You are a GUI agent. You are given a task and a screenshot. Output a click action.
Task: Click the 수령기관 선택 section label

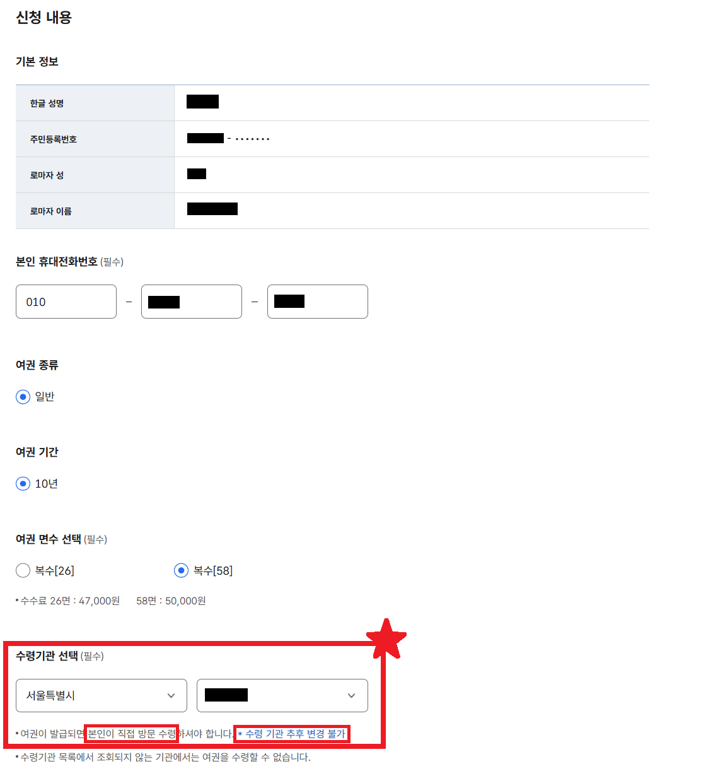pos(47,655)
